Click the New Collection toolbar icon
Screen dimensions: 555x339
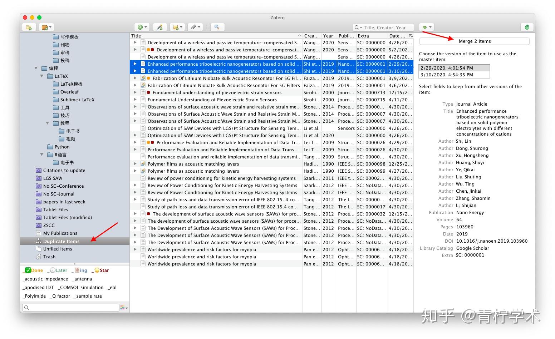pyautogui.click(x=29, y=27)
